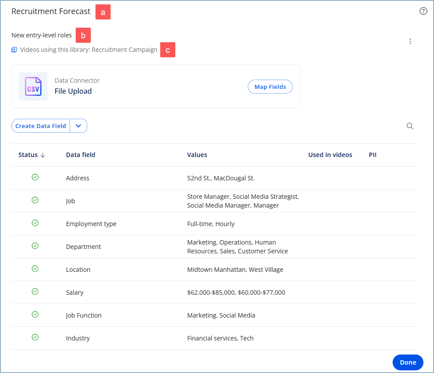This screenshot has height=373, width=434.
Task: Click the 'Marketing, Operations, Human Resources' values cell
Action: click(238, 247)
